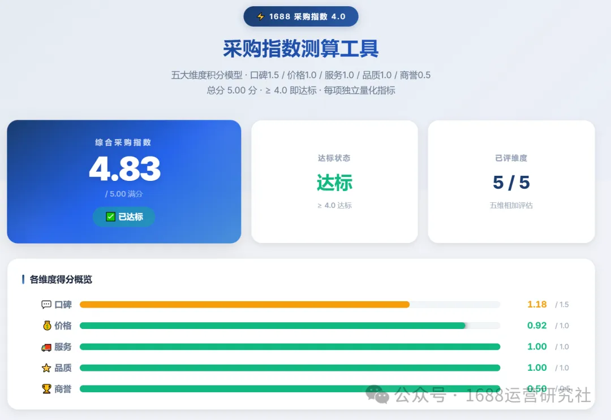The image size is (611, 420).
Task: Click the 0.92 价格 score value
Action: 537,326
